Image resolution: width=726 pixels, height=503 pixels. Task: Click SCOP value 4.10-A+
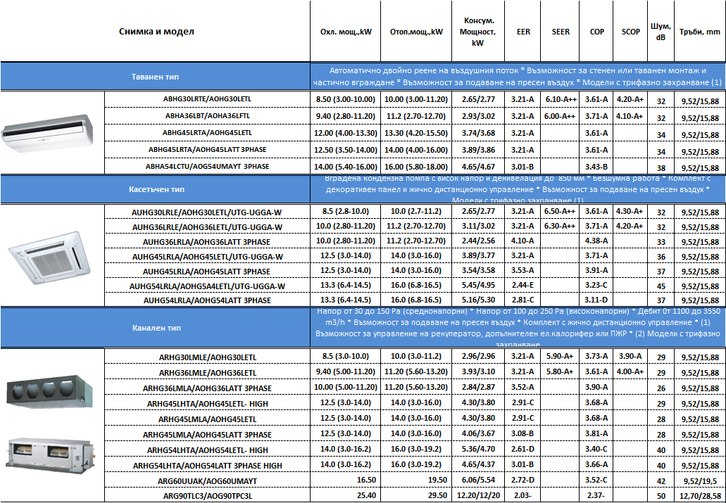630,115
